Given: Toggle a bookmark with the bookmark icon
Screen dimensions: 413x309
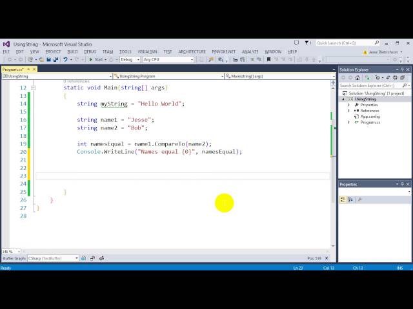Looking at the screenshot, I should 268,60.
